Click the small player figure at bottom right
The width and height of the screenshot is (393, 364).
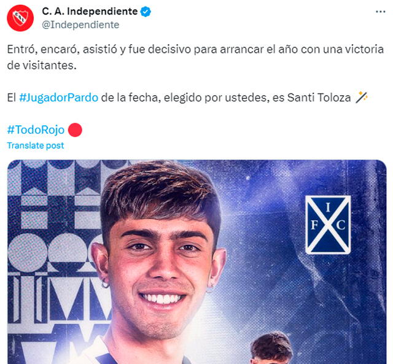[272, 347]
